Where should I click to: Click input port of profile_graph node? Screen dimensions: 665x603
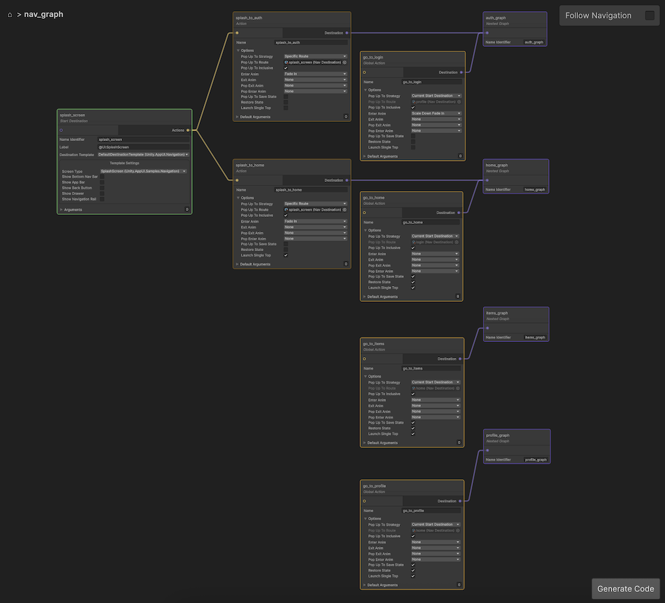[x=488, y=450]
